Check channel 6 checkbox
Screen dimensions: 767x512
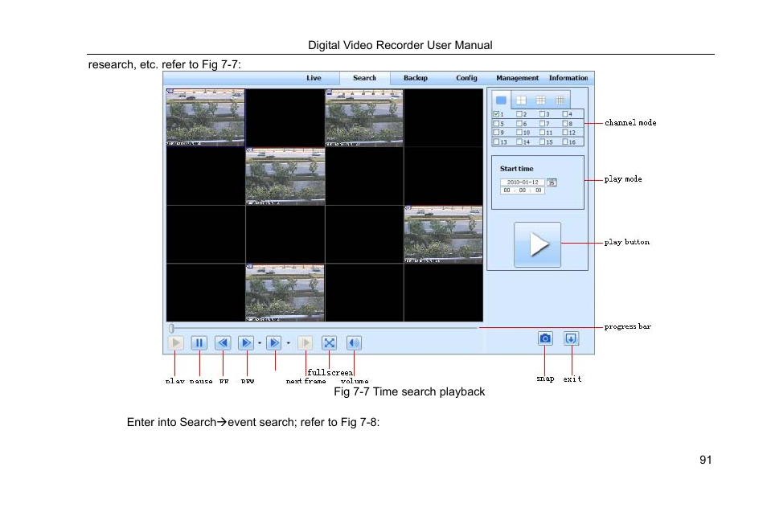tap(519, 123)
